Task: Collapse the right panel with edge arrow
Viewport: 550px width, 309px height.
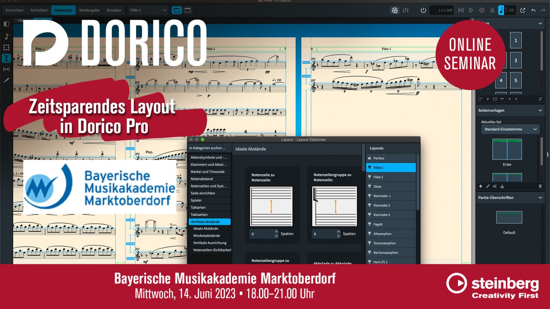Action: [x=547, y=154]
